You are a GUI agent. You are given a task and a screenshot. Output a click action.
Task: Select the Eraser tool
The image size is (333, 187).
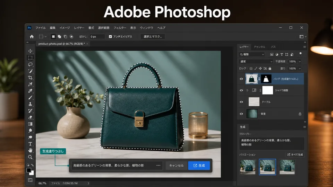pyautogui.click(x=30, y=117)
